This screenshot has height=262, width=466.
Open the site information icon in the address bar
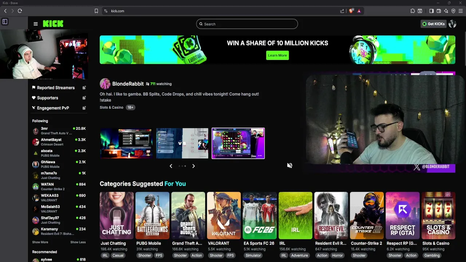(x=106, y=11)
